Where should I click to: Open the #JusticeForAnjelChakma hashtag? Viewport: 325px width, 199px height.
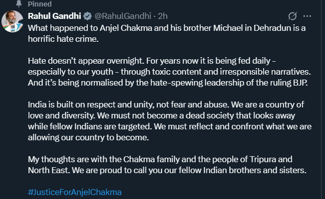tap(75, 192)
